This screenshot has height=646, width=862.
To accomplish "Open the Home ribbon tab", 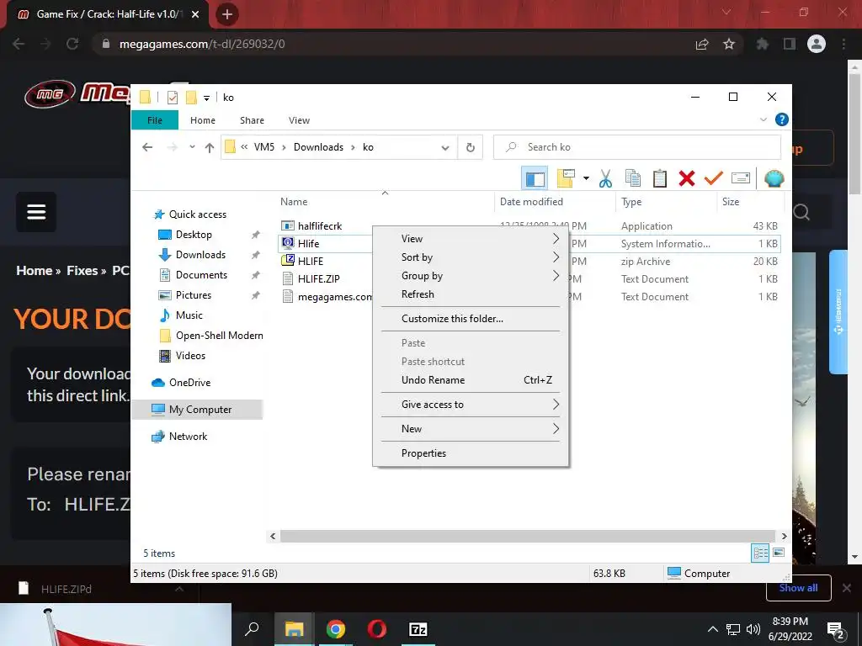I will 203,120.
